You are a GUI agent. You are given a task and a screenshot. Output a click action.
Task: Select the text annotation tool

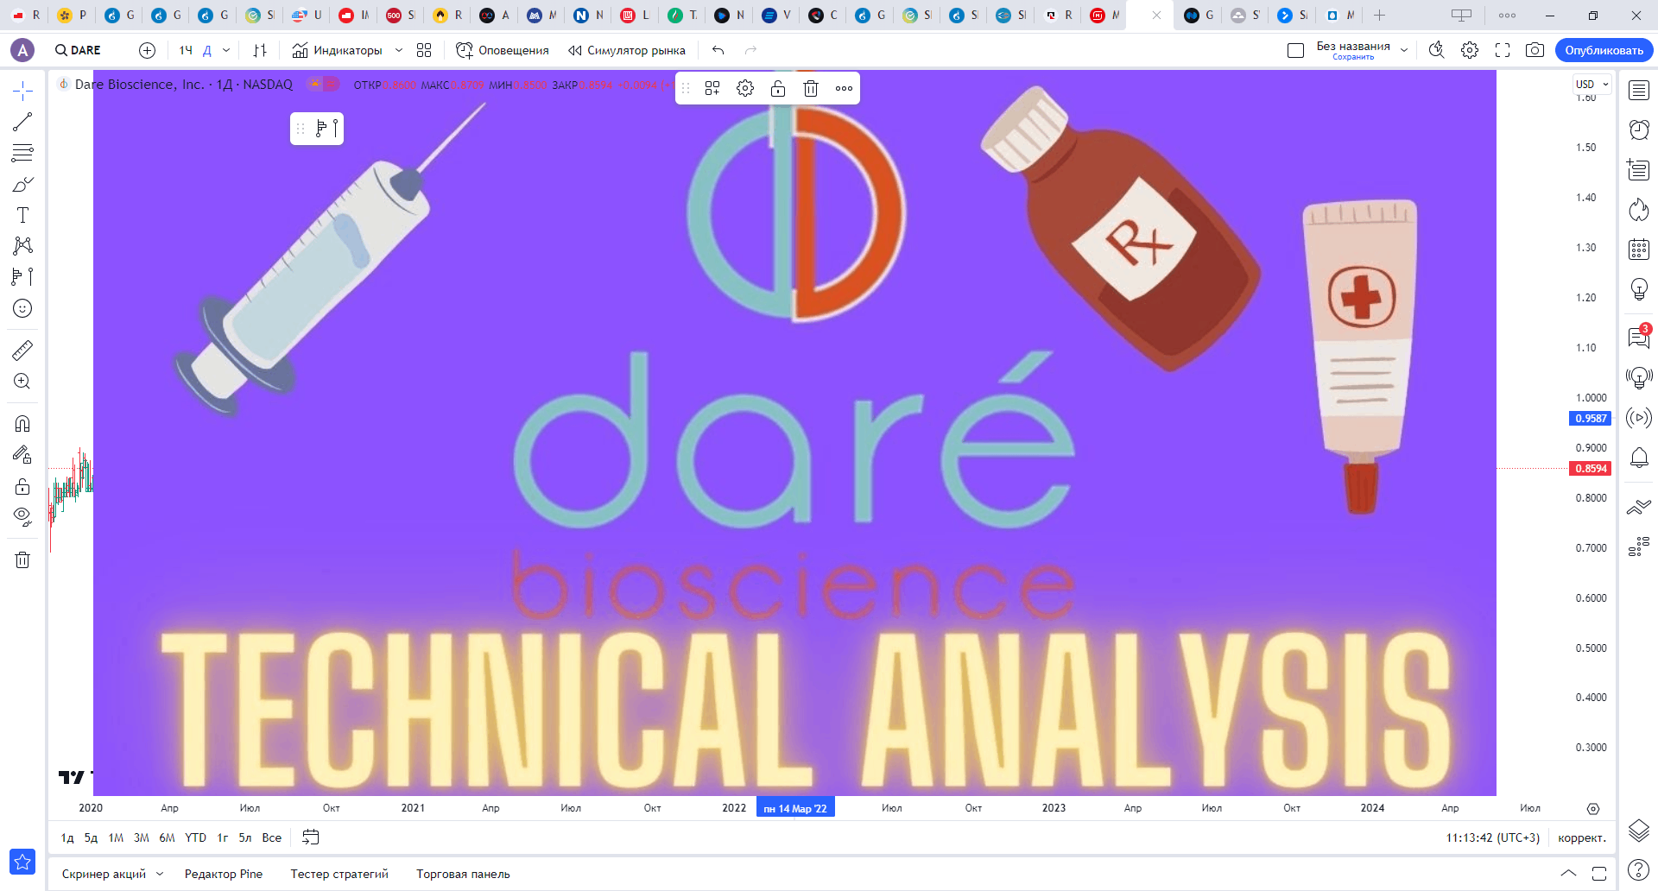[x=22, y=215]
